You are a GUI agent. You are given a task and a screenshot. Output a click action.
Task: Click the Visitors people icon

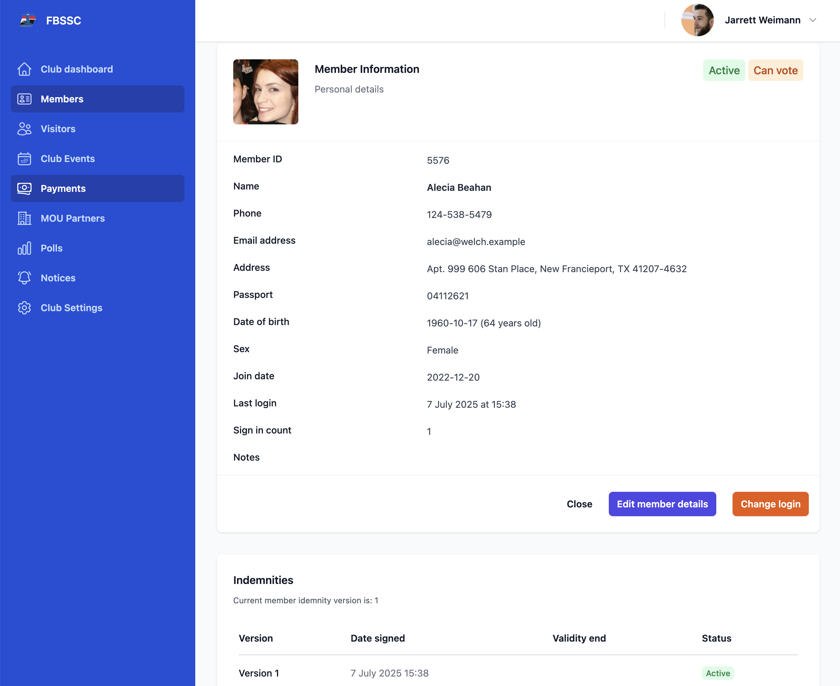pos(24,129)
